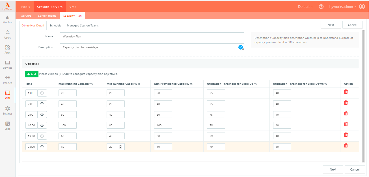Click the green Add button
The image size is (369, 177).
click(32, 74)
